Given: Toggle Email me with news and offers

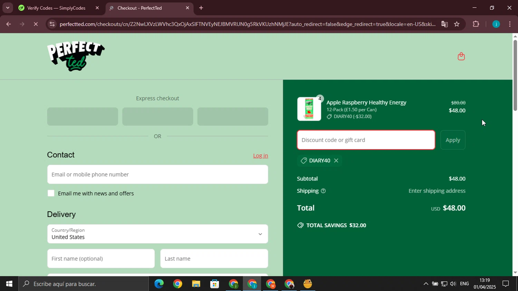Looking at the screenshot, I should (51, 193).
